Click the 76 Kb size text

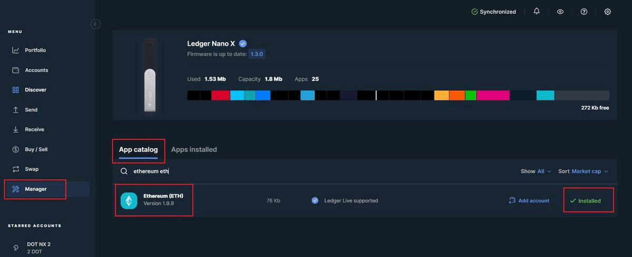273,201
